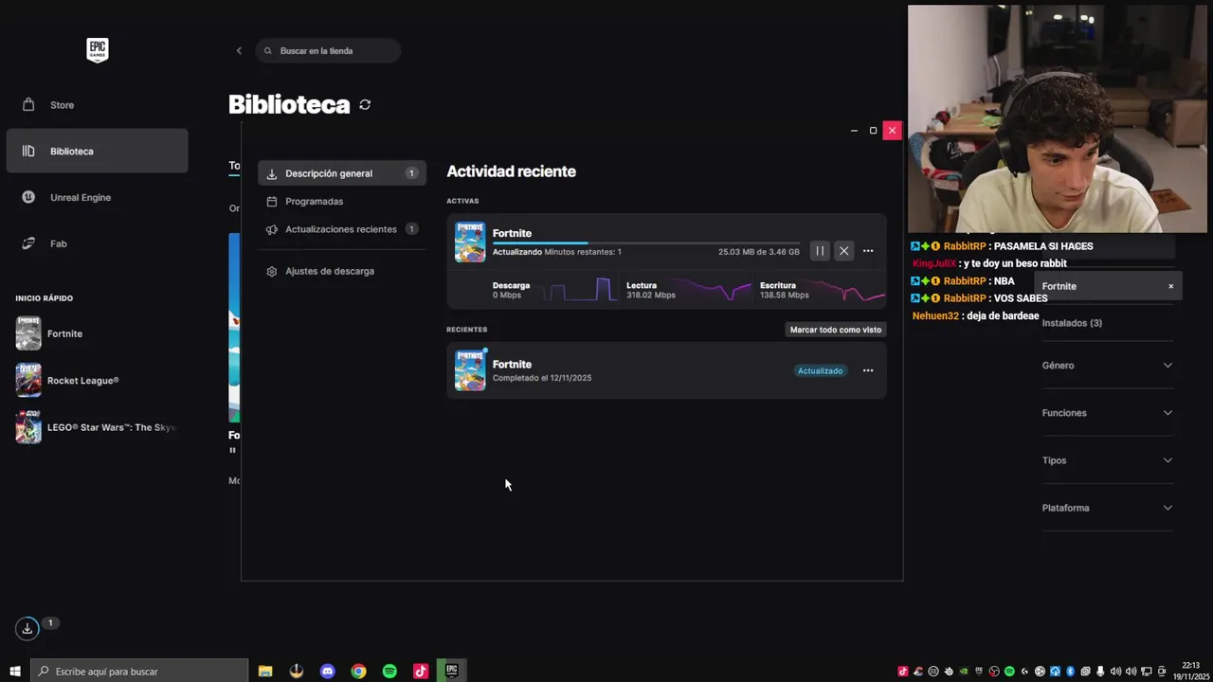Click the 'Actividad reciente' heading
This screenshot has width=1213, height=682.
[x=512, y=171]
